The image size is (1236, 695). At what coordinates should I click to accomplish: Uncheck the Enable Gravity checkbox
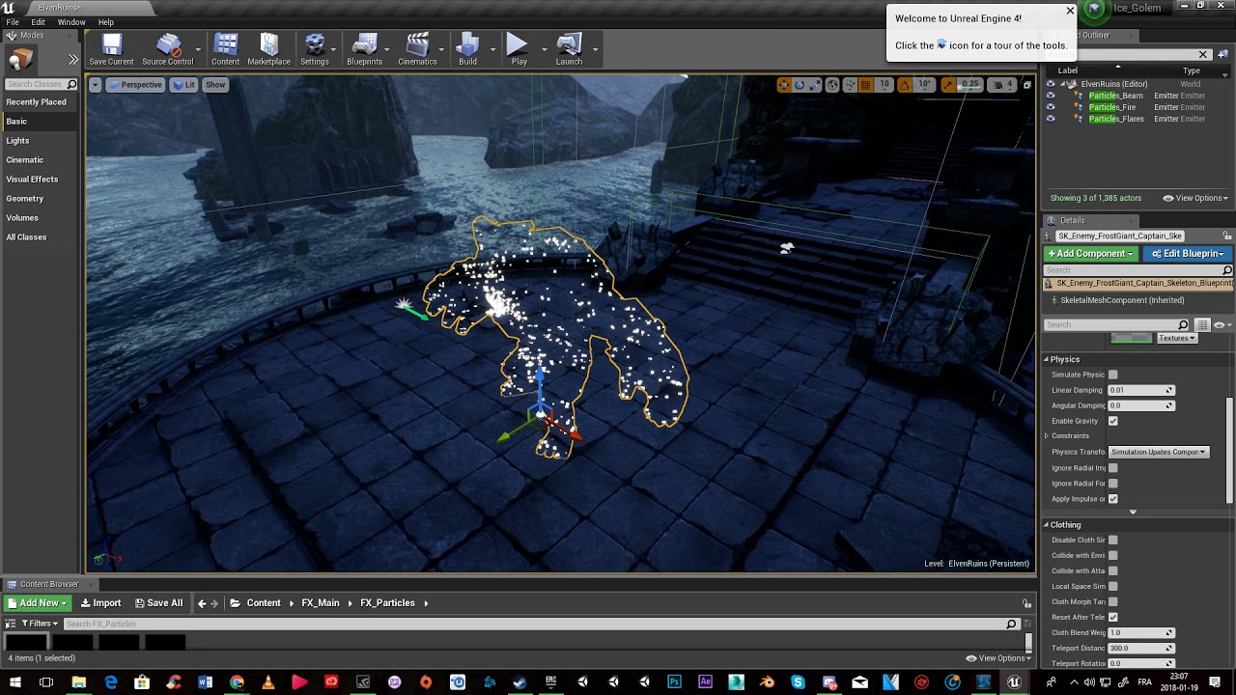tap(1112, 421)
